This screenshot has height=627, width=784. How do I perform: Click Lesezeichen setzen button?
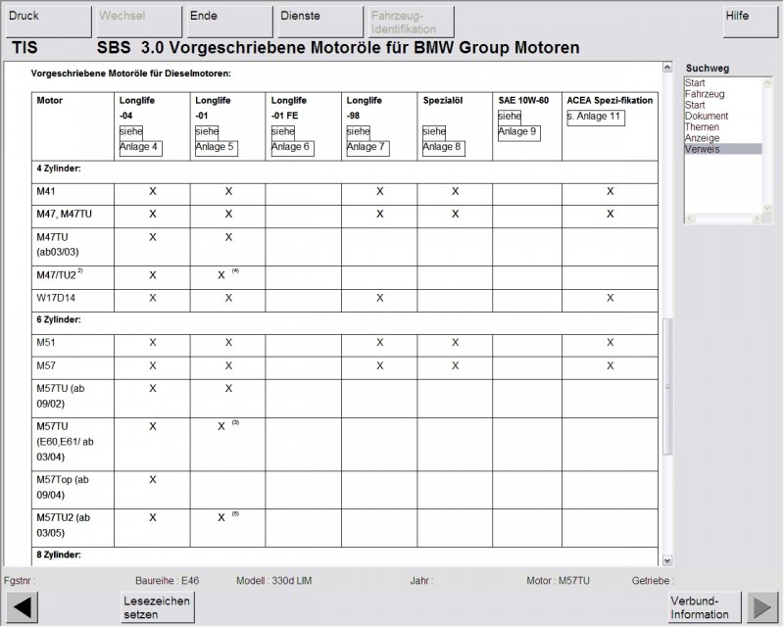click(x=158, y=607)
